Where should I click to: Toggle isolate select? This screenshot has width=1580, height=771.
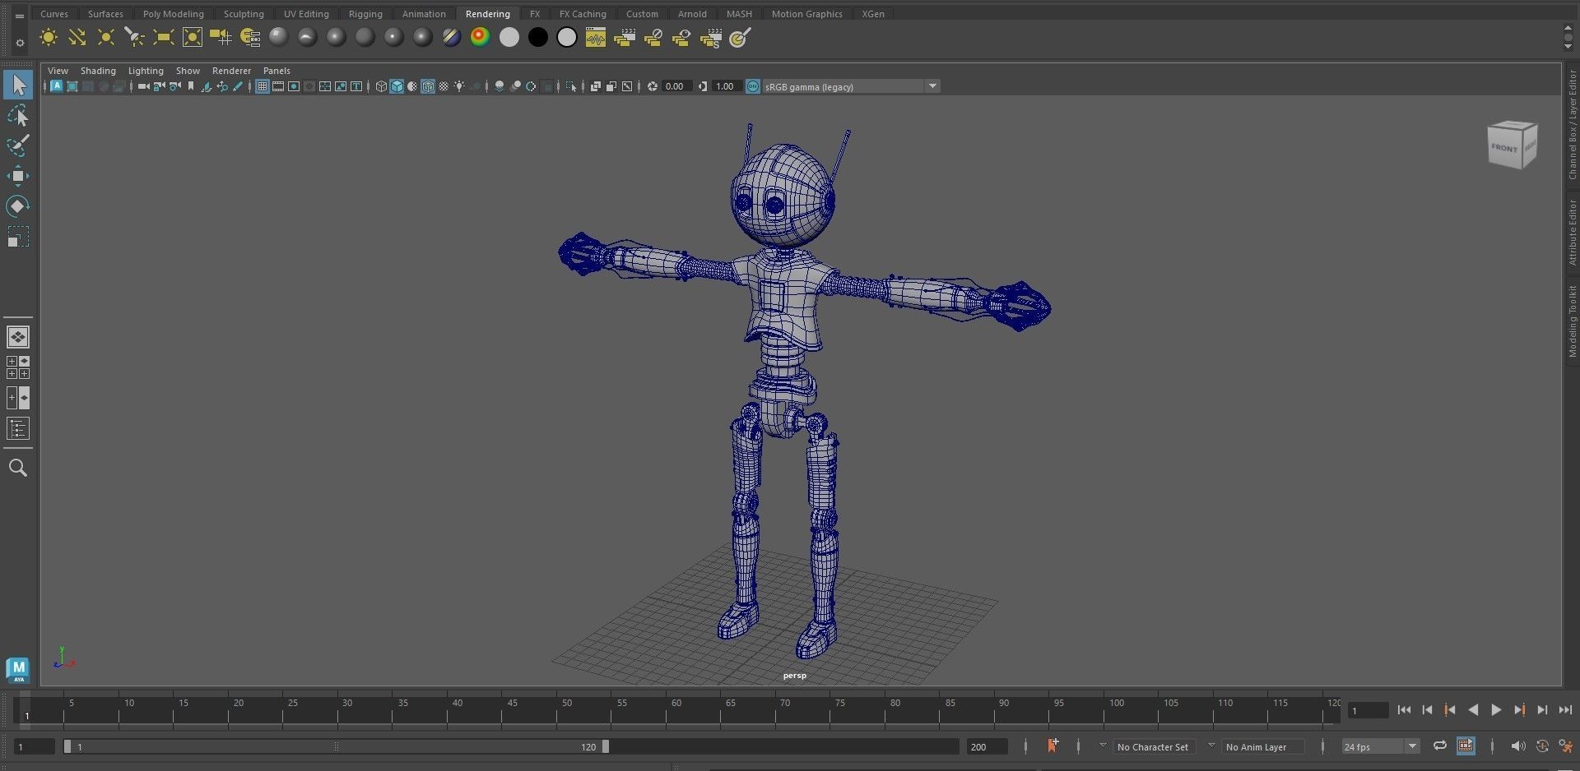pyautogui.click(x=572, y=86)
